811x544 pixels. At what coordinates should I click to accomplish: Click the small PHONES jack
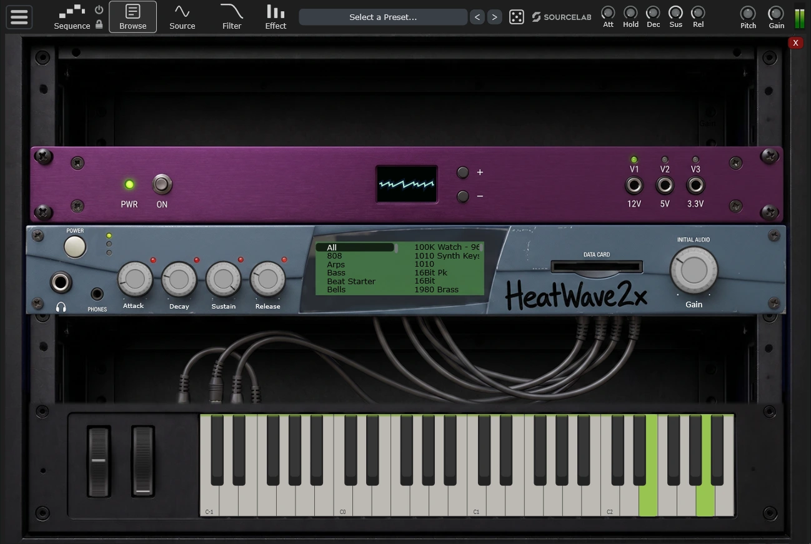(x=97, y=294)
